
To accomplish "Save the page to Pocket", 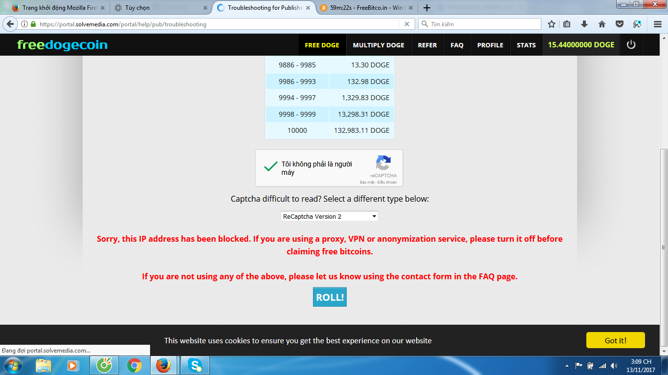I will tap(619, 24).
